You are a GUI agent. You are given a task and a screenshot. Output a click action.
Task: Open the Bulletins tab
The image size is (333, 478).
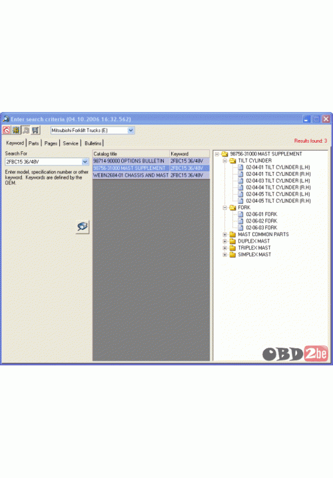point(93,143)
